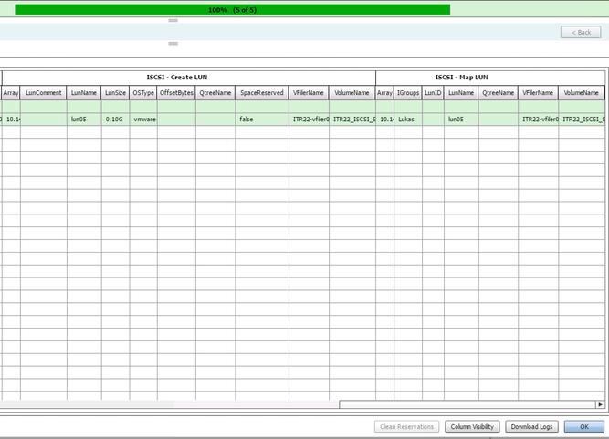This screenshot has height=439, width=609.
Task: Select the vmware OSType cell
Action: click(143, 120)
